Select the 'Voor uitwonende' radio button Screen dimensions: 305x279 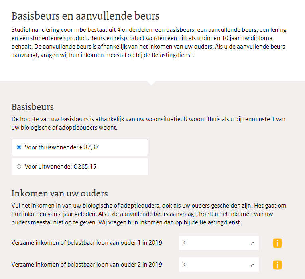(19, 167)
